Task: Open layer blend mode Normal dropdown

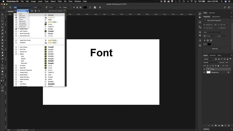Action: [211, 62]
